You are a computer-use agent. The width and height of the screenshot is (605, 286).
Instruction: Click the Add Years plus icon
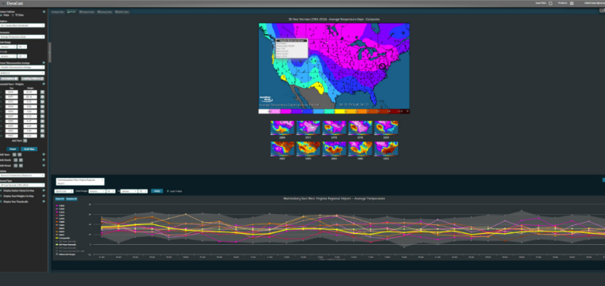tap(25, 141)
